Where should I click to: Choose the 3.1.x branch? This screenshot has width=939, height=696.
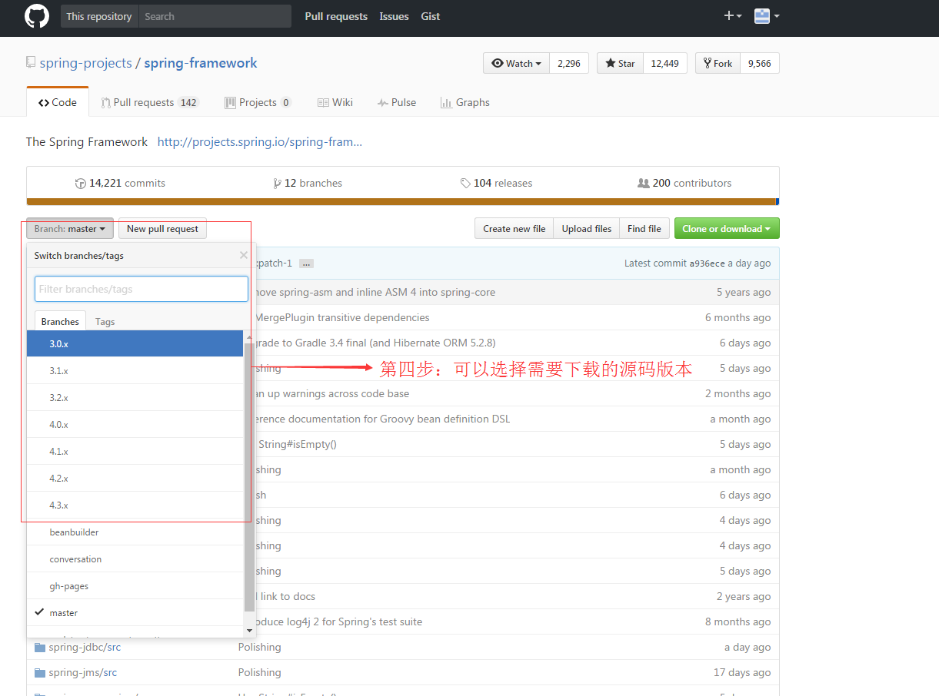point(135,370)
